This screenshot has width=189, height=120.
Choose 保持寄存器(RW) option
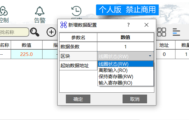(x=125, y=77)
